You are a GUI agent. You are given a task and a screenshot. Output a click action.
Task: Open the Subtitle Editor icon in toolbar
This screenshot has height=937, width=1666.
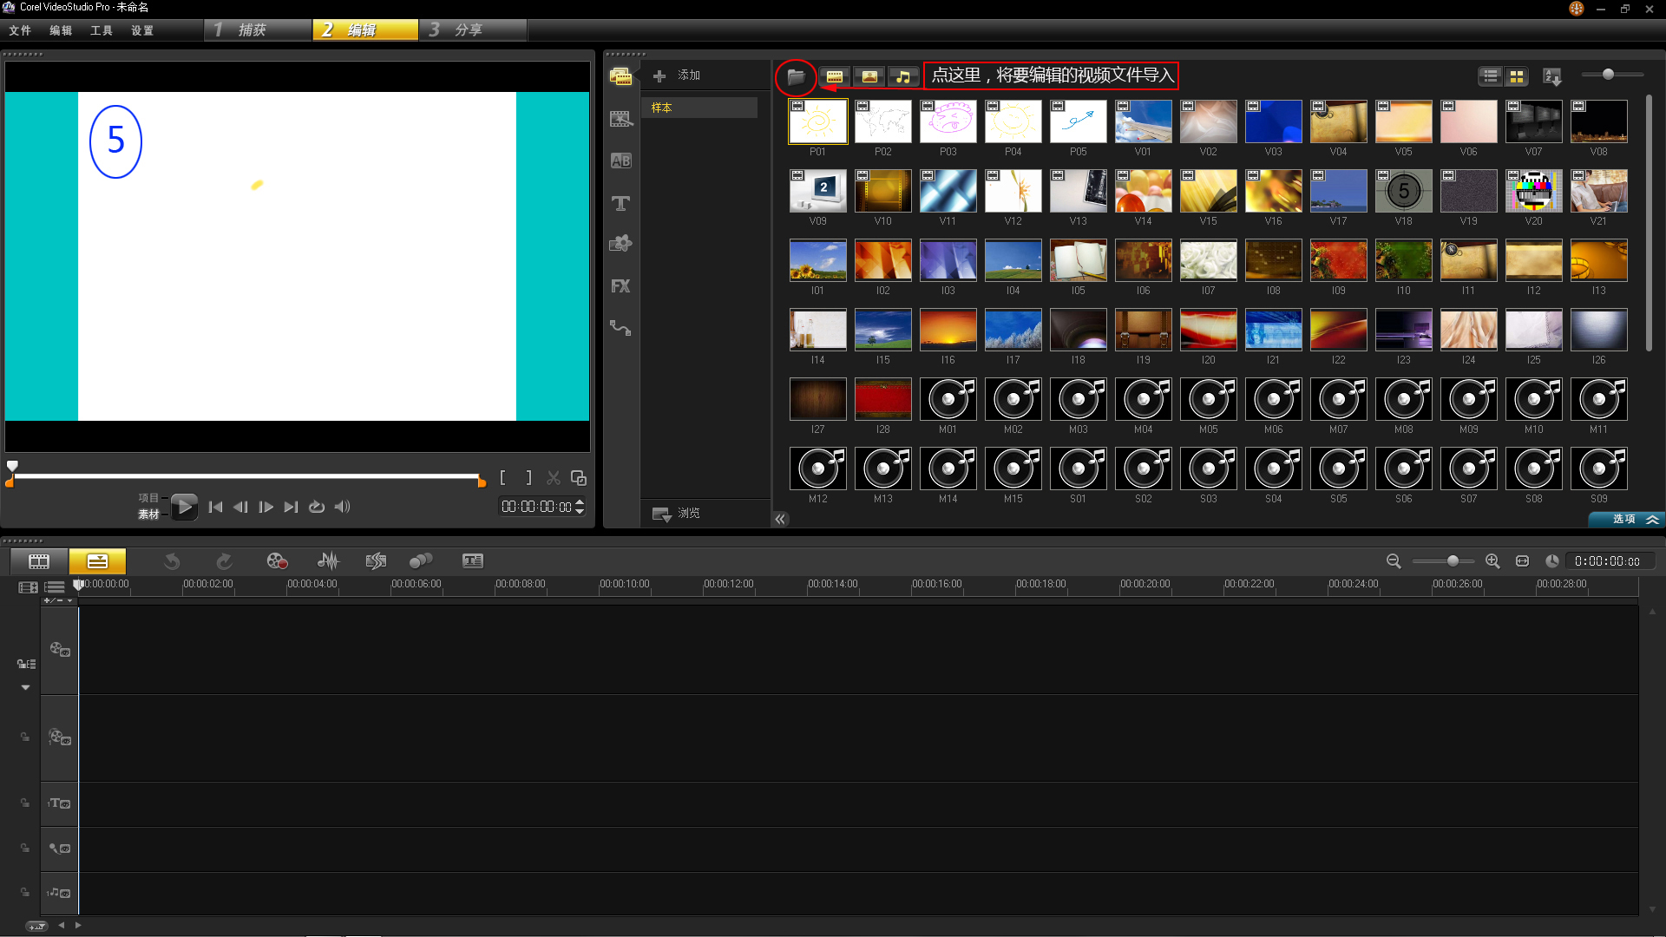coord(472,561)
